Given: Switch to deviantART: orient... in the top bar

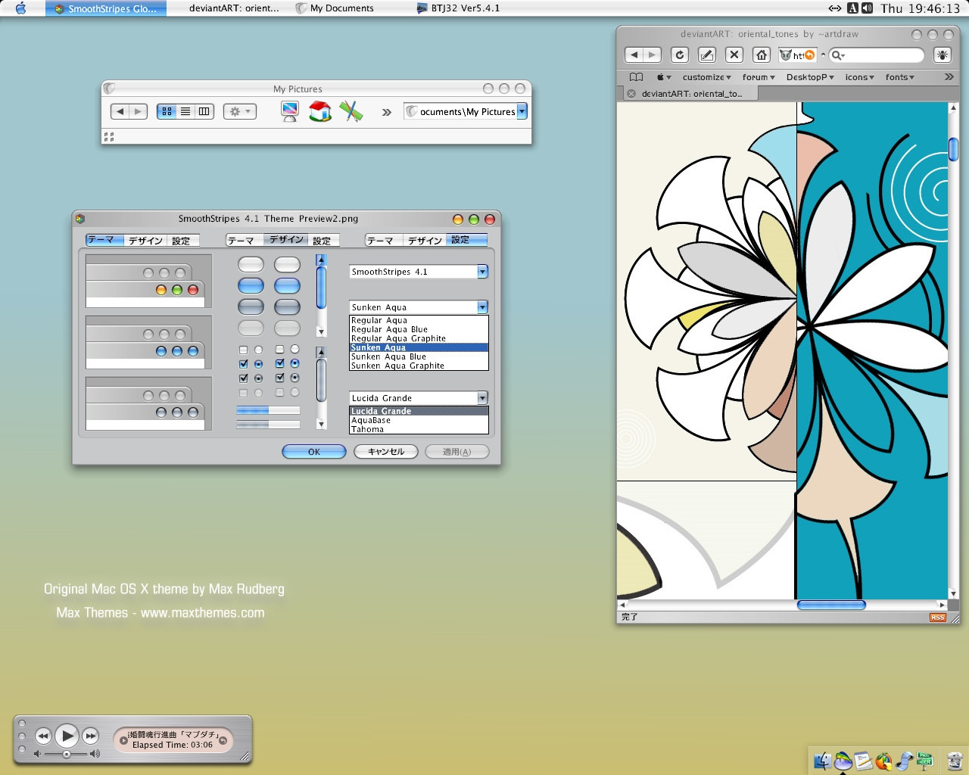Looking at the screenshot, I should click(234, 8).
